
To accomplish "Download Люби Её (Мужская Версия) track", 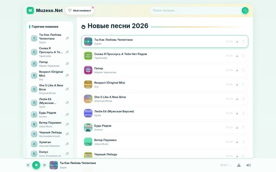I will click(x=237, y=113).
